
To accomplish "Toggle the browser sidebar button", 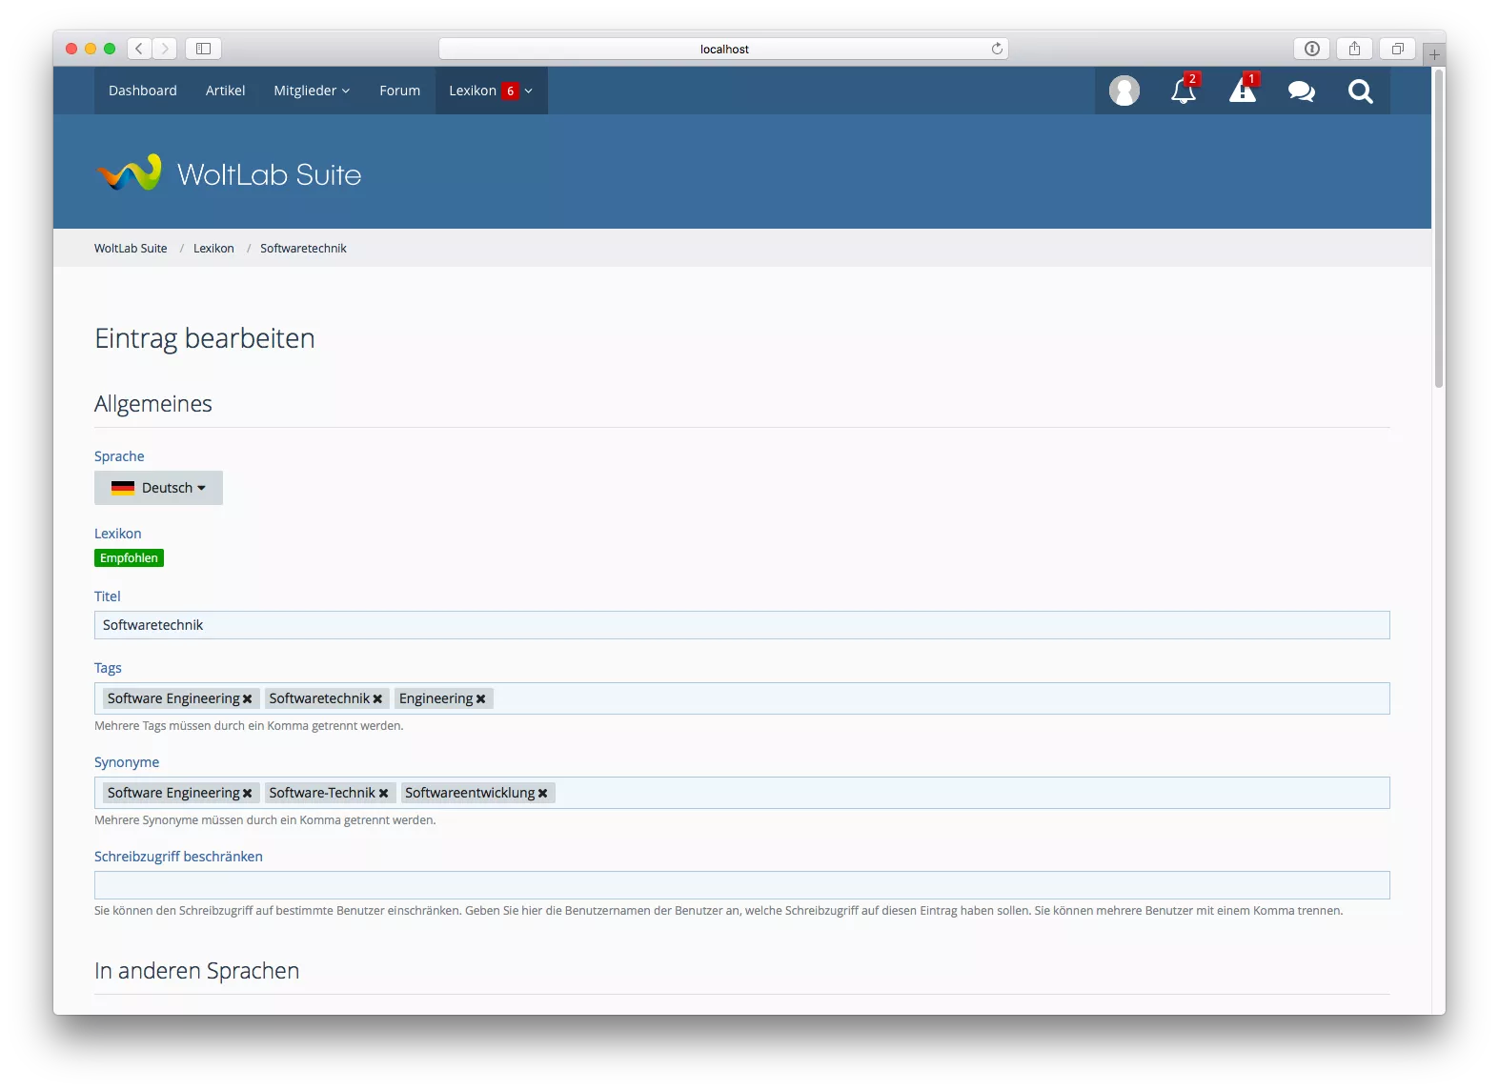I will (203, 49).
